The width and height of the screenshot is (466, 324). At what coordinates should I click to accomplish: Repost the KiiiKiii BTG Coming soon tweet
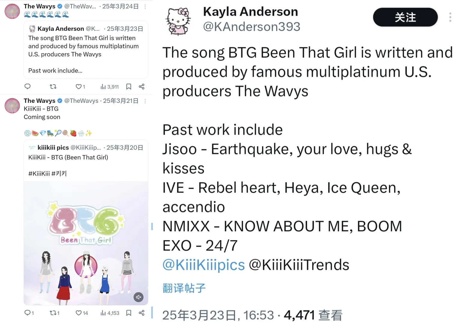[55, 313]
